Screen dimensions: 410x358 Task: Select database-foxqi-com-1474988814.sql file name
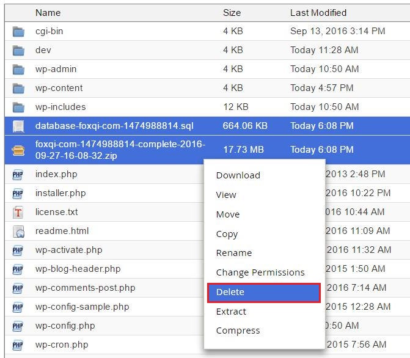click(x=114, y=126)
